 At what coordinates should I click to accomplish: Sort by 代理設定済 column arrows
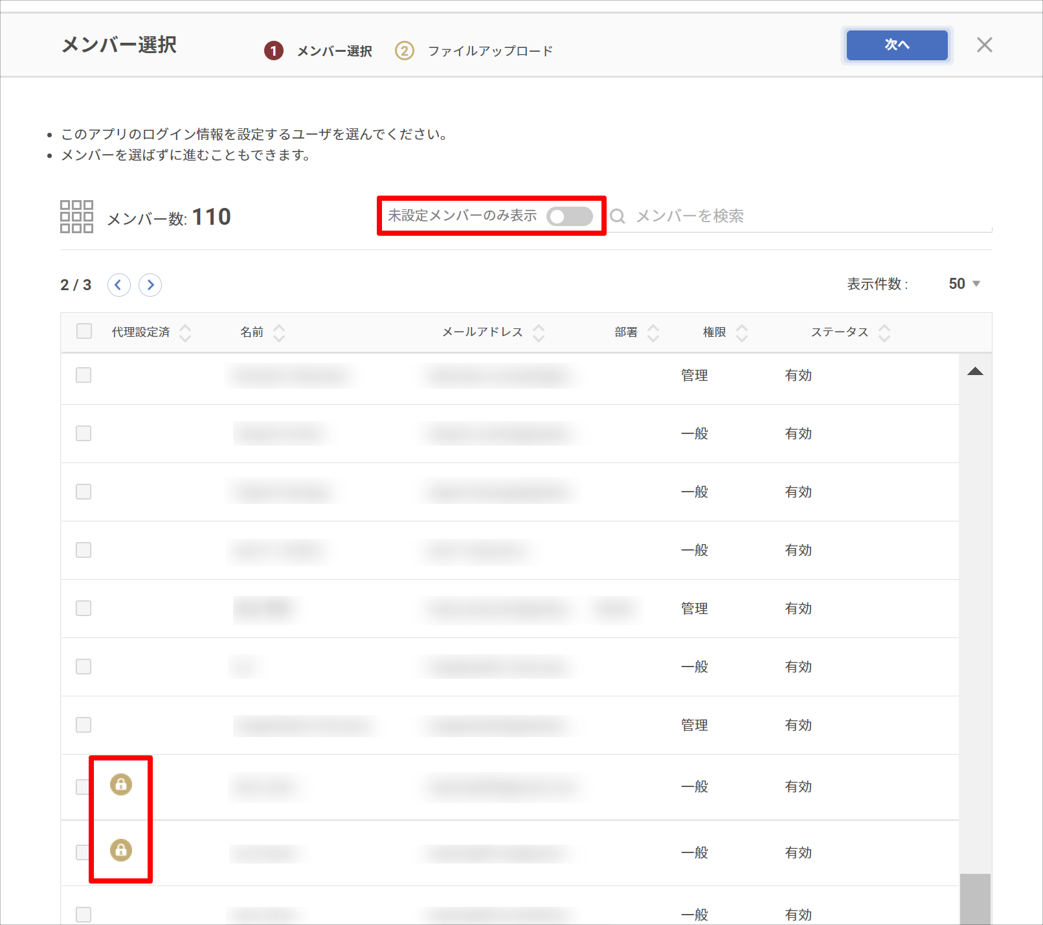(x=185, y=333)
